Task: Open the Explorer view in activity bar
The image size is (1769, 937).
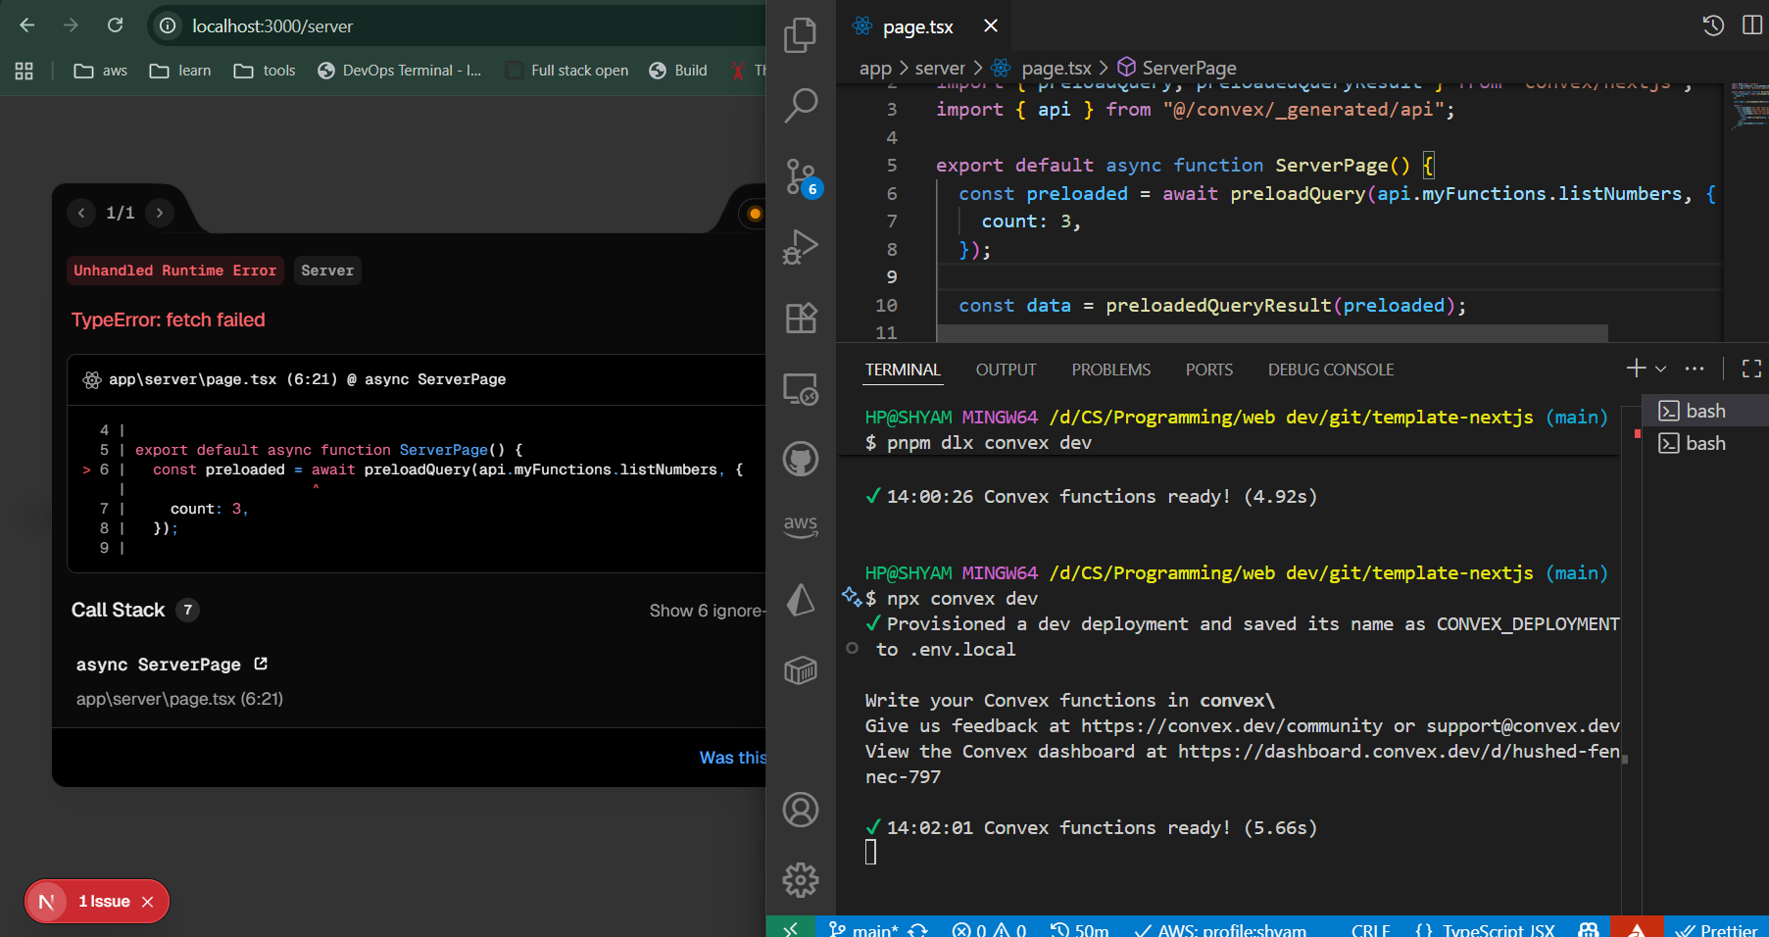Action: [800, 35]
